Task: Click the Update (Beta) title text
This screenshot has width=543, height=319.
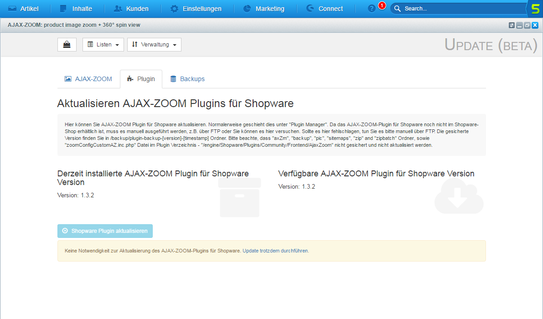Action: tap(491, 45)
